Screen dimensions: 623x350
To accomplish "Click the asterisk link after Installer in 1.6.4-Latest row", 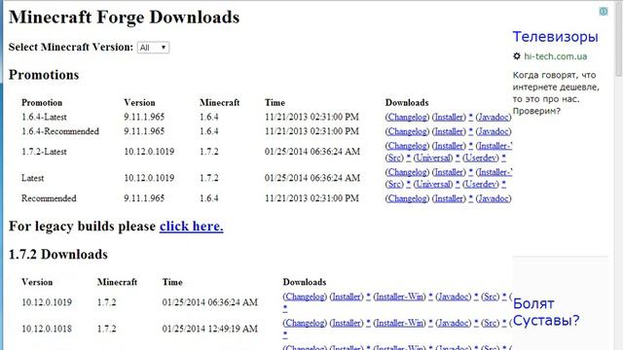I will [x=471, y=117].
